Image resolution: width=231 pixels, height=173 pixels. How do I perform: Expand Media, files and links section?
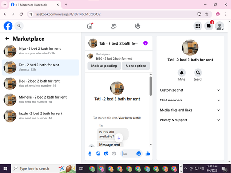190,110
